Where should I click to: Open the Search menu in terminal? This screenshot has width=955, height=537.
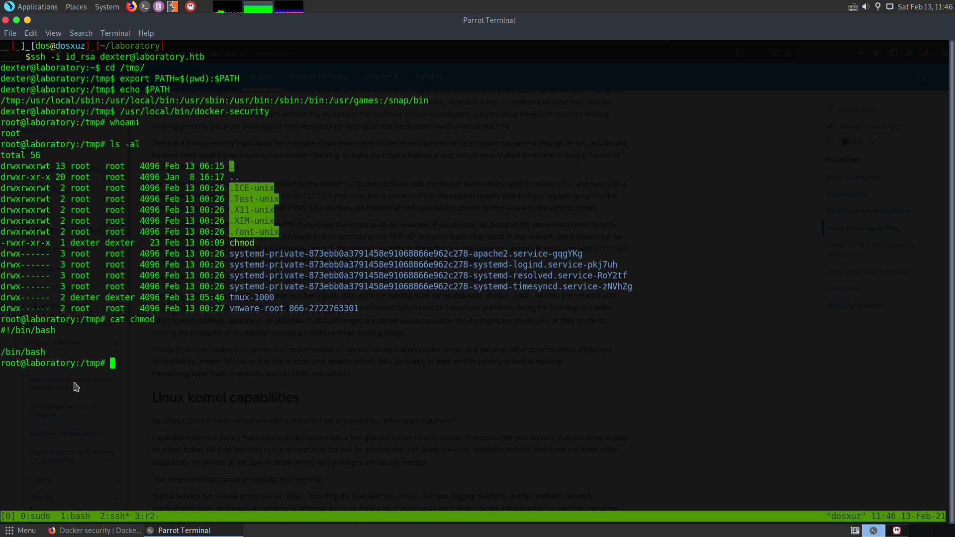click(81, 33)
